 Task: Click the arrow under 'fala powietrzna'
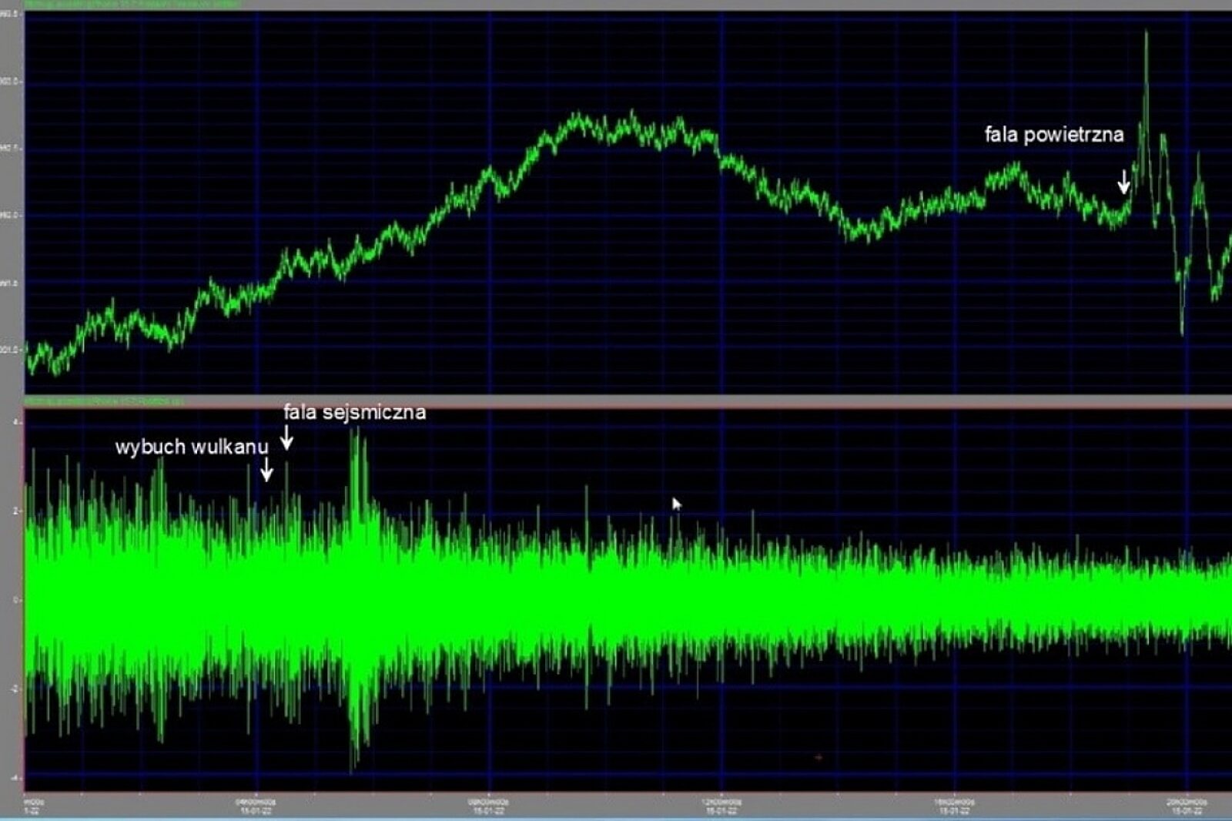(x=1123, y=183)
